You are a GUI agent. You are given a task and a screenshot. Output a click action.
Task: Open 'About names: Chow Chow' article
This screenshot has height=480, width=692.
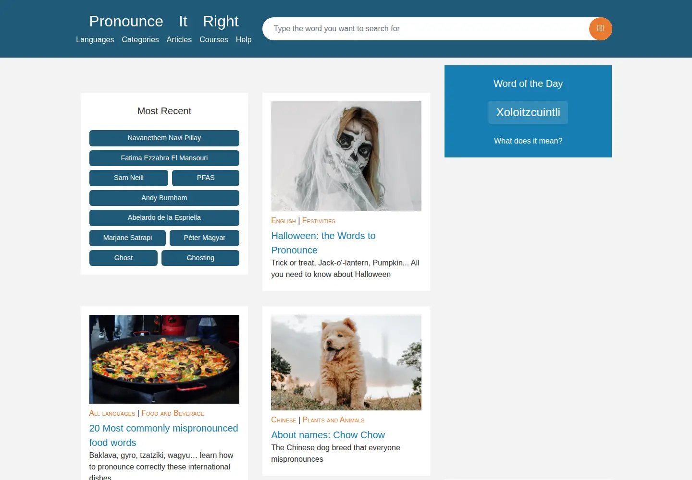[328, 435]
